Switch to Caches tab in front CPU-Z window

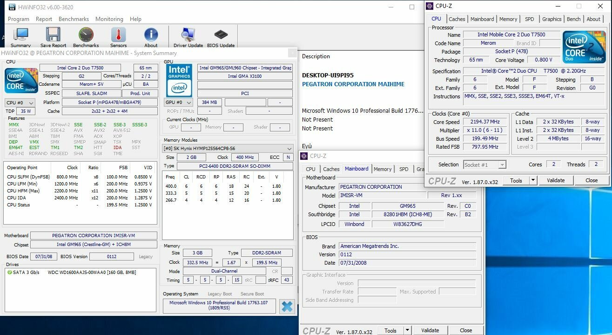tap(457, 19)
